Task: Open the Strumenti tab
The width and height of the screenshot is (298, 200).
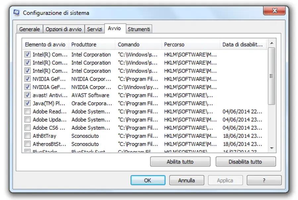Action: pos(139,29)
